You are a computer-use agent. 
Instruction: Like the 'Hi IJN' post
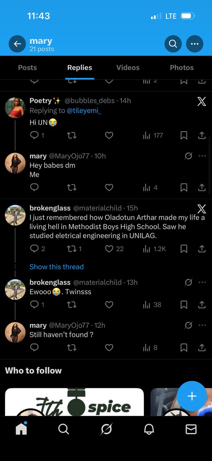pos(109,135)
